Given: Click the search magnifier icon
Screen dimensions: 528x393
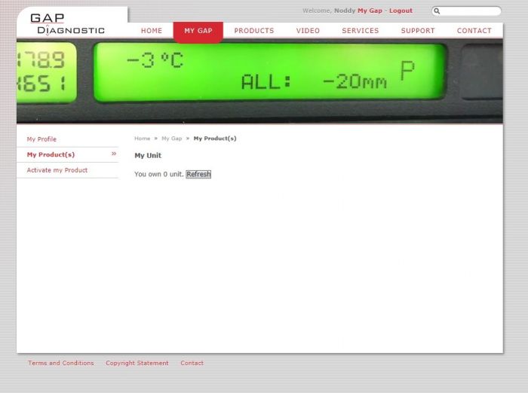Looking at the screenshot, I should pos(437,11).
